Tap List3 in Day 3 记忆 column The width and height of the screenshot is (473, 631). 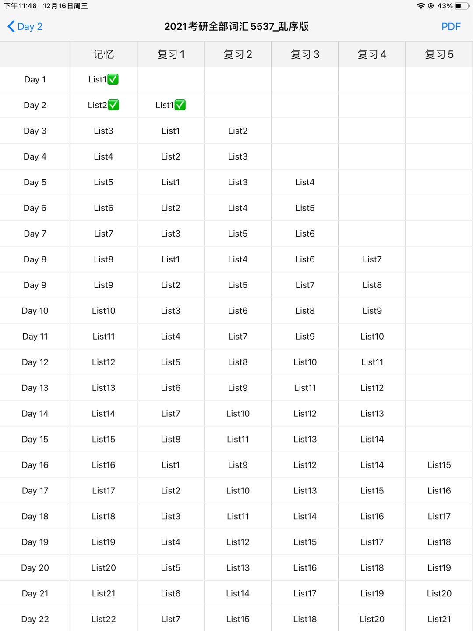(103, 131)
